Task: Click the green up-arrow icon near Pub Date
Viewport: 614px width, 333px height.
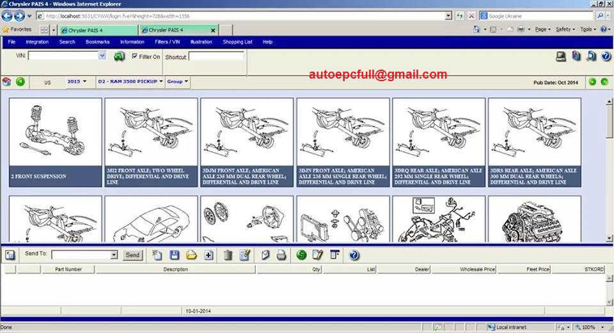Action: pyautogui.click(x=592, y=82)
